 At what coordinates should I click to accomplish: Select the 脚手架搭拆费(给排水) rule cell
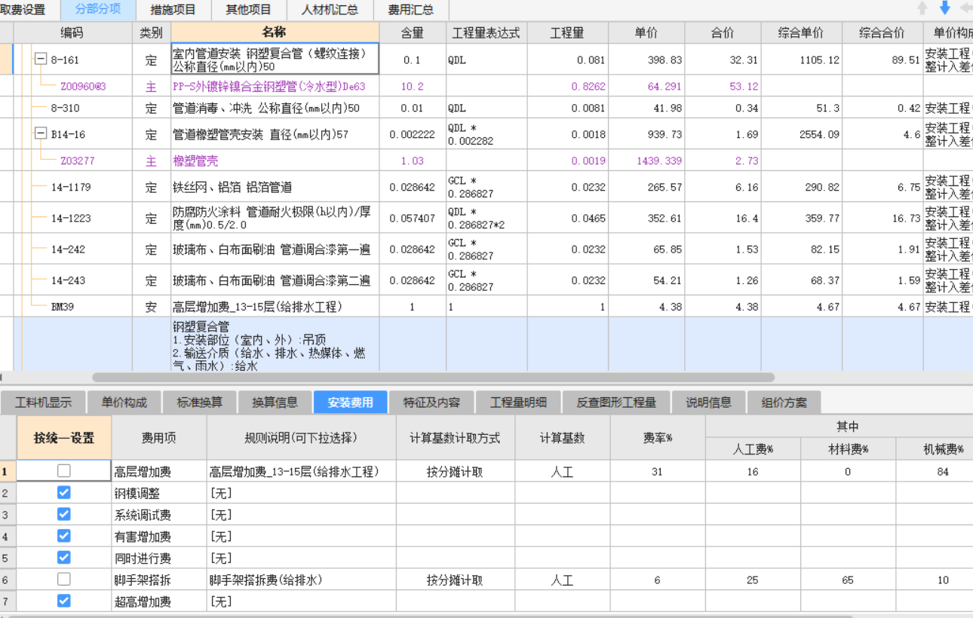[x=302, y=580]
